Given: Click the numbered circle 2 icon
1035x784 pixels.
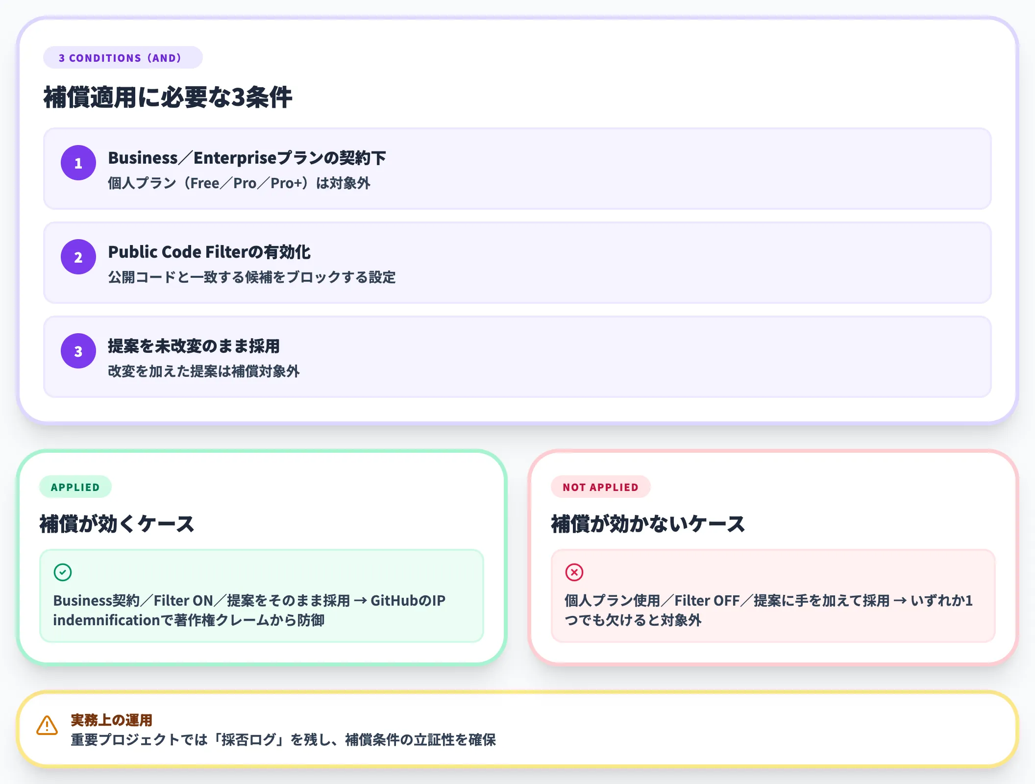Looking at the screenshot, I should point(78,257).
